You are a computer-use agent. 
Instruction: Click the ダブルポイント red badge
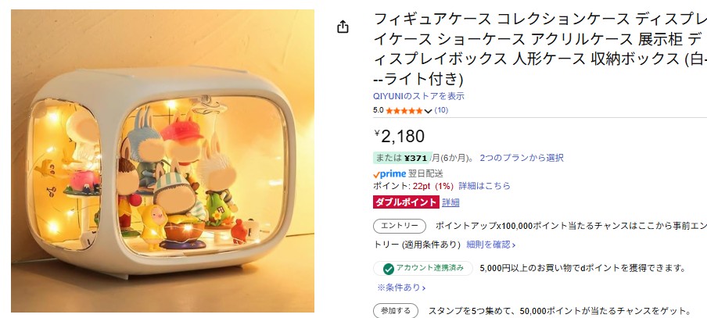406,202
